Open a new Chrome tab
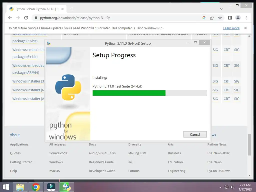The image size is (256, 192). point(72,9)
